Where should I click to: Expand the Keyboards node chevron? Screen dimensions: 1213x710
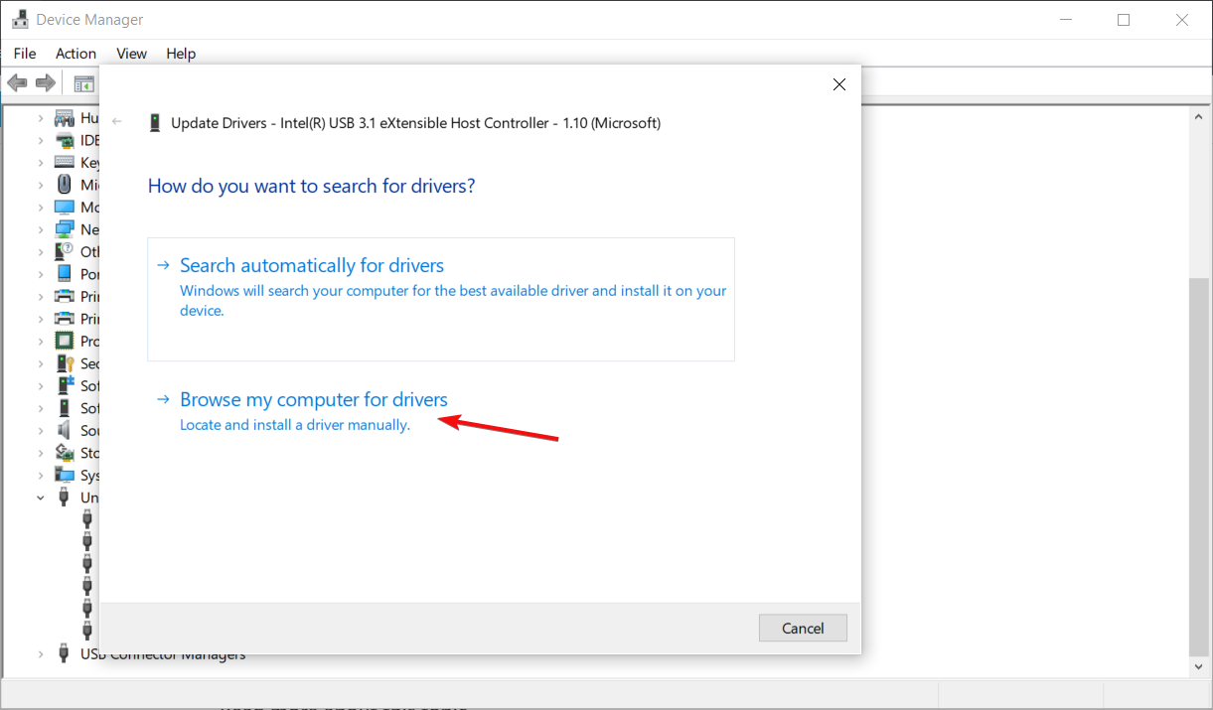41,162
